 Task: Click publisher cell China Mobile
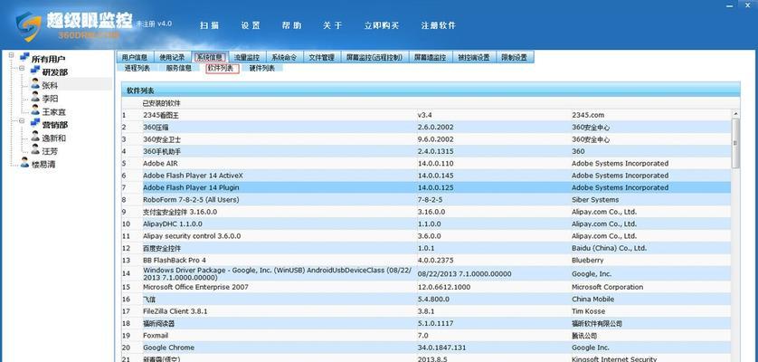(592, 299)
